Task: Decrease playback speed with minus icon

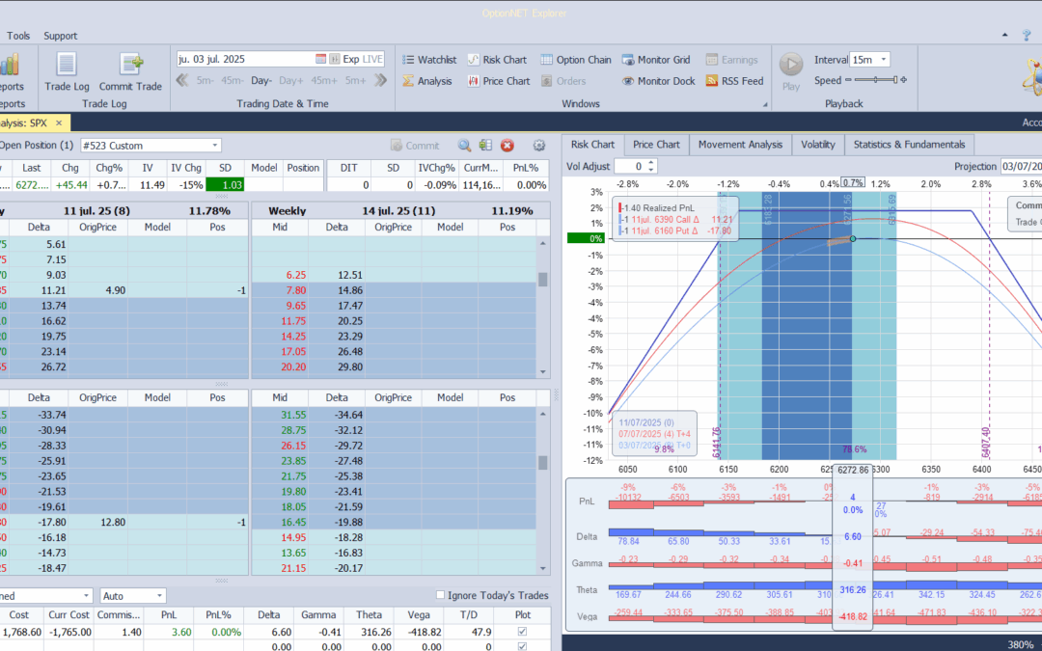Action: click(848, 80)
